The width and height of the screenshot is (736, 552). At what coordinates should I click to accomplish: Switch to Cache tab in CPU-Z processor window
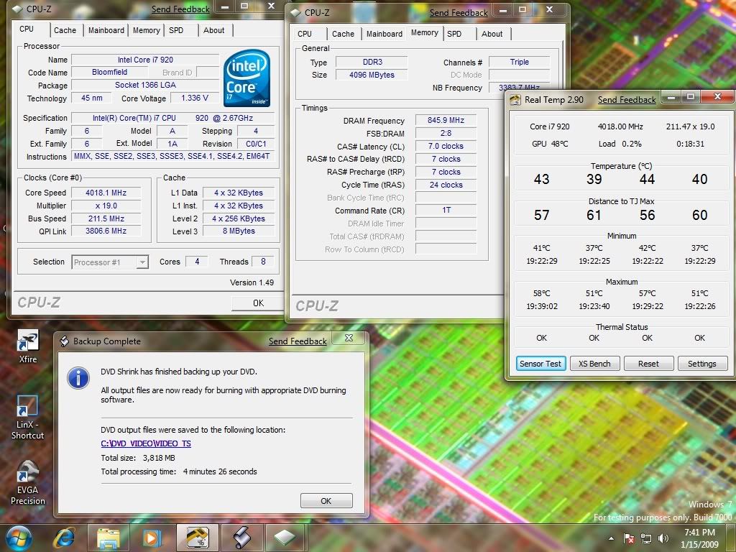click(x=65, y=30)
